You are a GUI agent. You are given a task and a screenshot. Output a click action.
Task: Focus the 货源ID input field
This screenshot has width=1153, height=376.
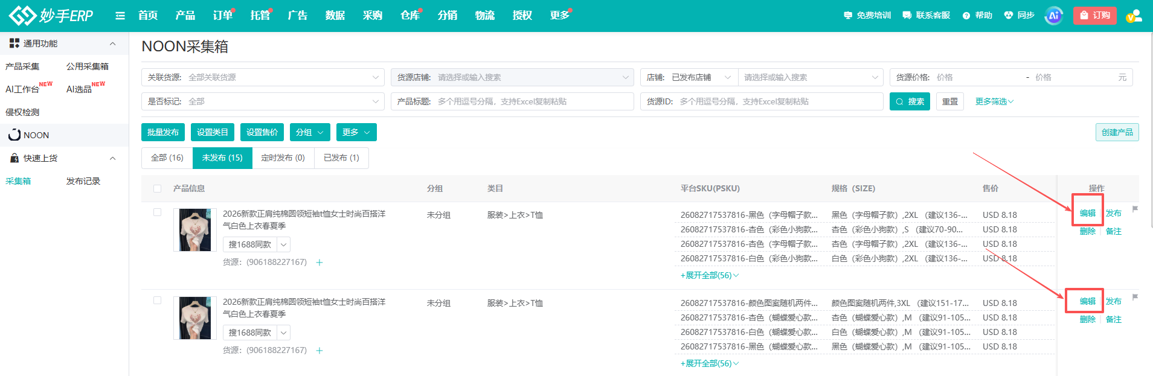(762, 101)
